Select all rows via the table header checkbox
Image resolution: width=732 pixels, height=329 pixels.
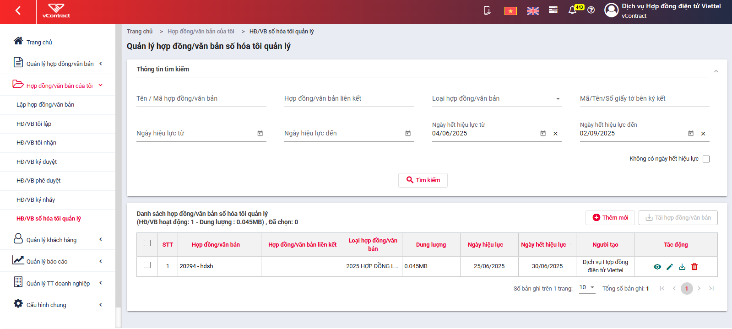tap(147, 243)
